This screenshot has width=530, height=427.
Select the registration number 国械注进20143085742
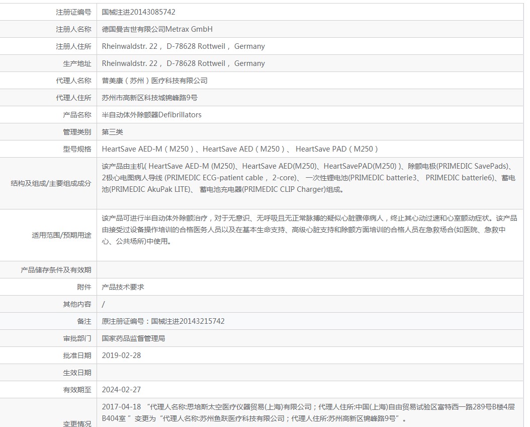pyautogui.click(x=139, y=12)
